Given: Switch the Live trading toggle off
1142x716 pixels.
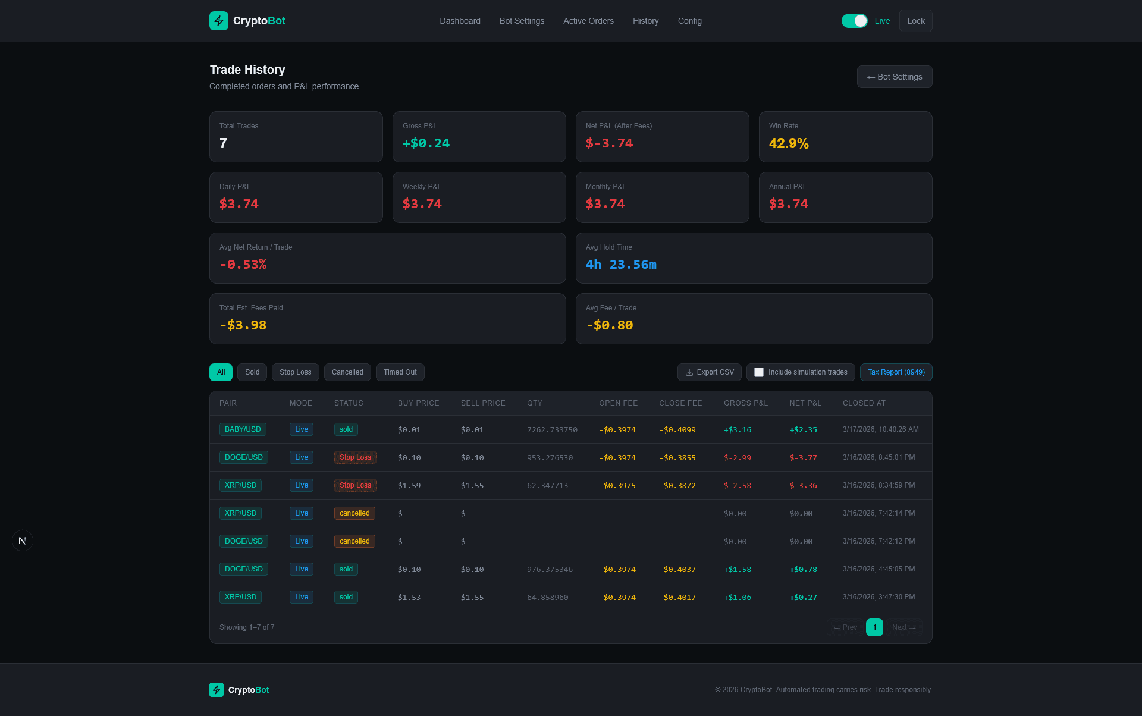Looking at the screenshot, I should click(854, 21).
